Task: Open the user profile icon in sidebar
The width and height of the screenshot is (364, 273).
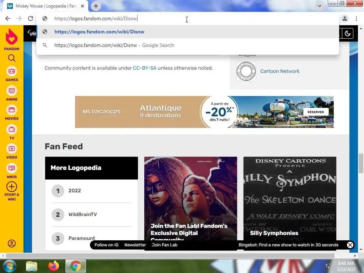Action: pyautogui.click(x=12, y=243)
